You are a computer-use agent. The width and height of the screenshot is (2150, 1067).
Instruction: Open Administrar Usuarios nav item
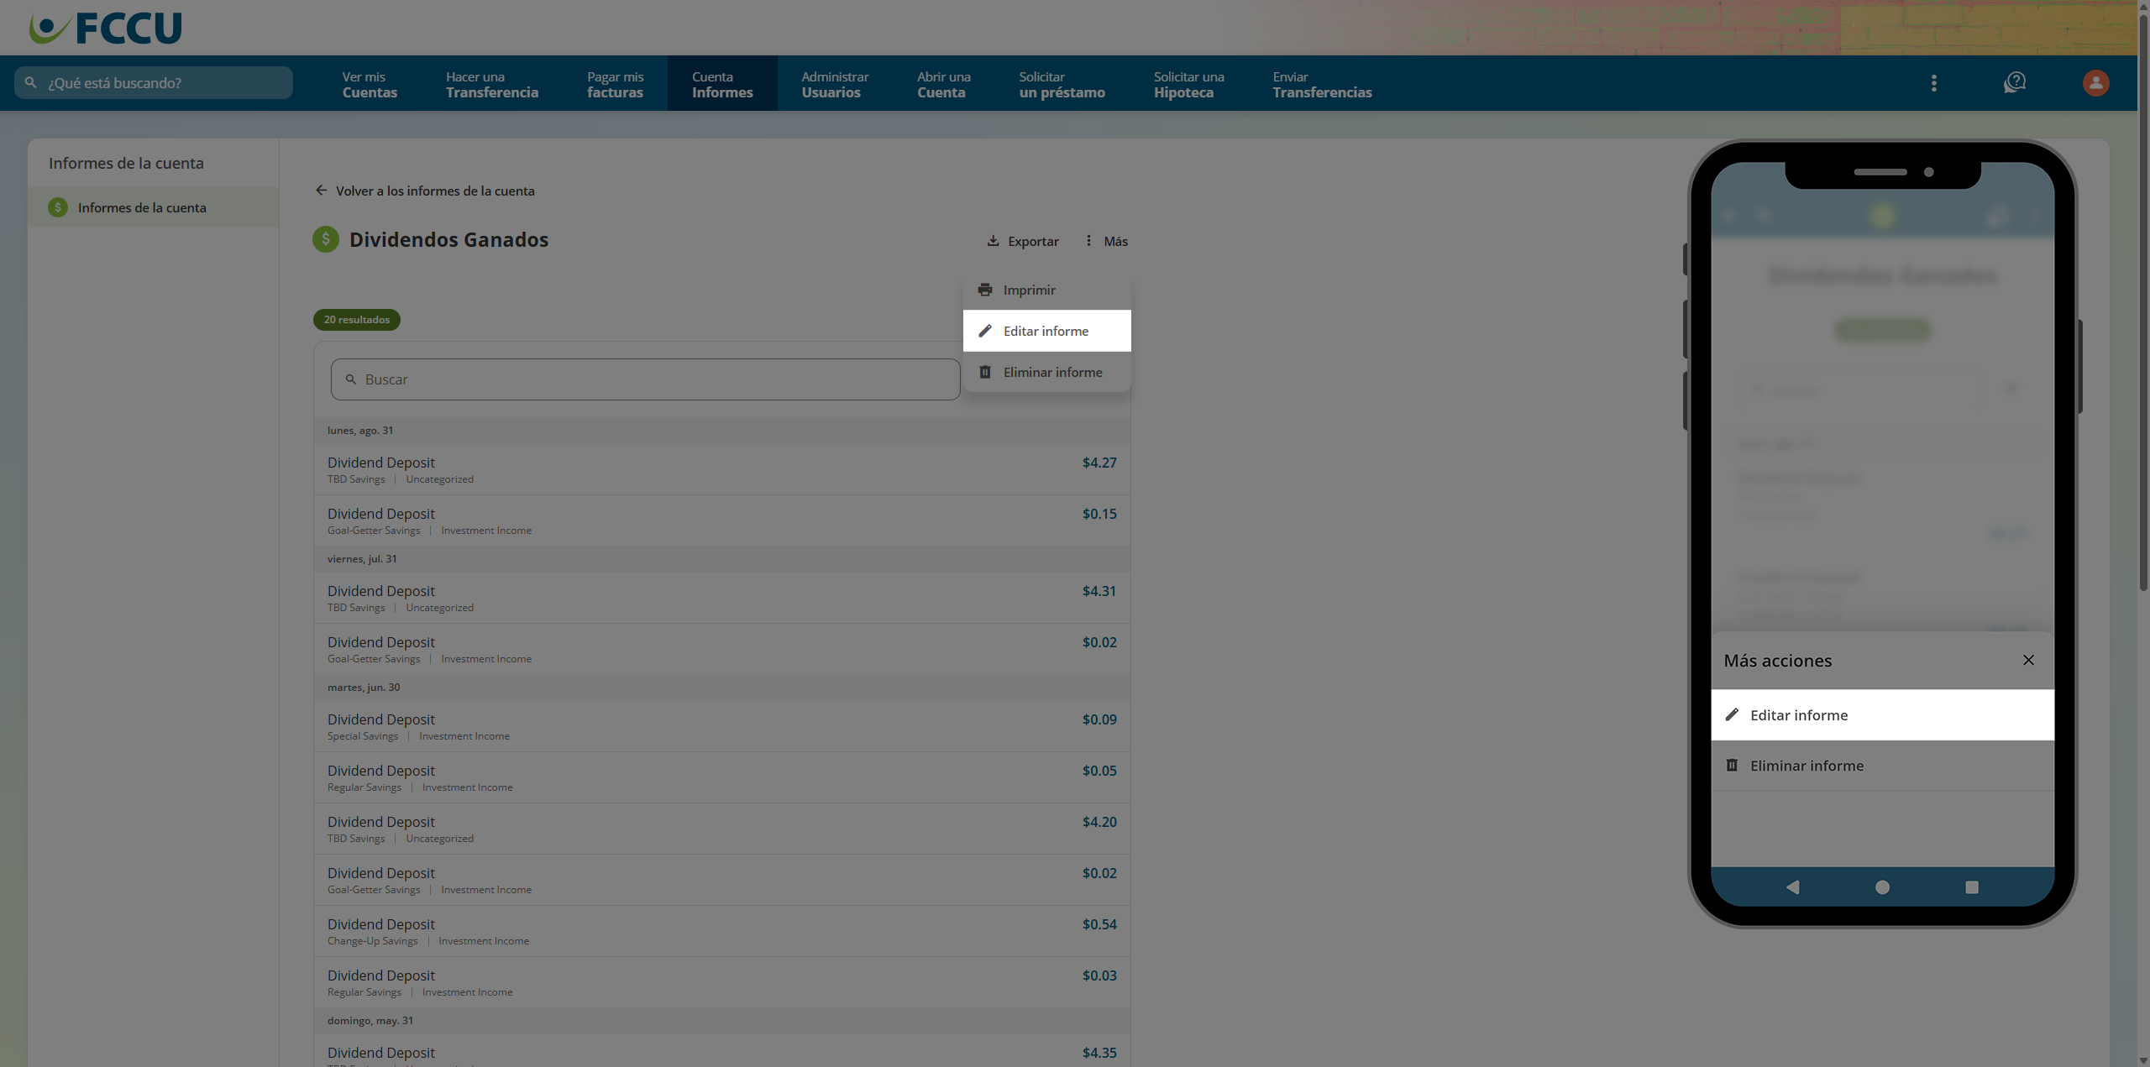click(x=835, y=84)
